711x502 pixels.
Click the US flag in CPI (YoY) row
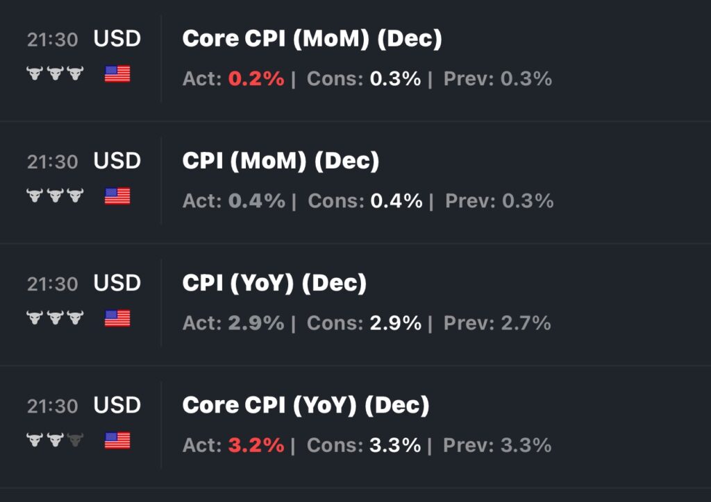tap(117, 318)
